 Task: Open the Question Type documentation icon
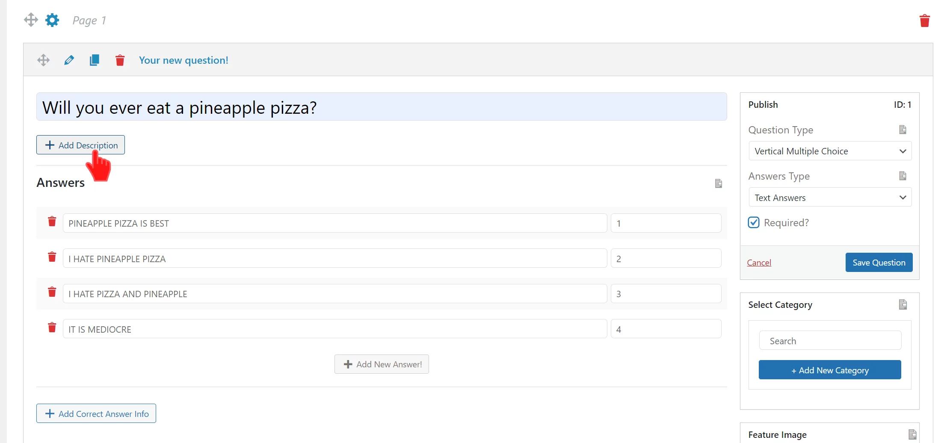pyautogui.click(x=903, y=130)
